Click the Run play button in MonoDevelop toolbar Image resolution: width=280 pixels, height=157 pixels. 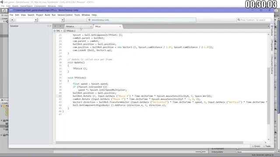pos(12,20)
